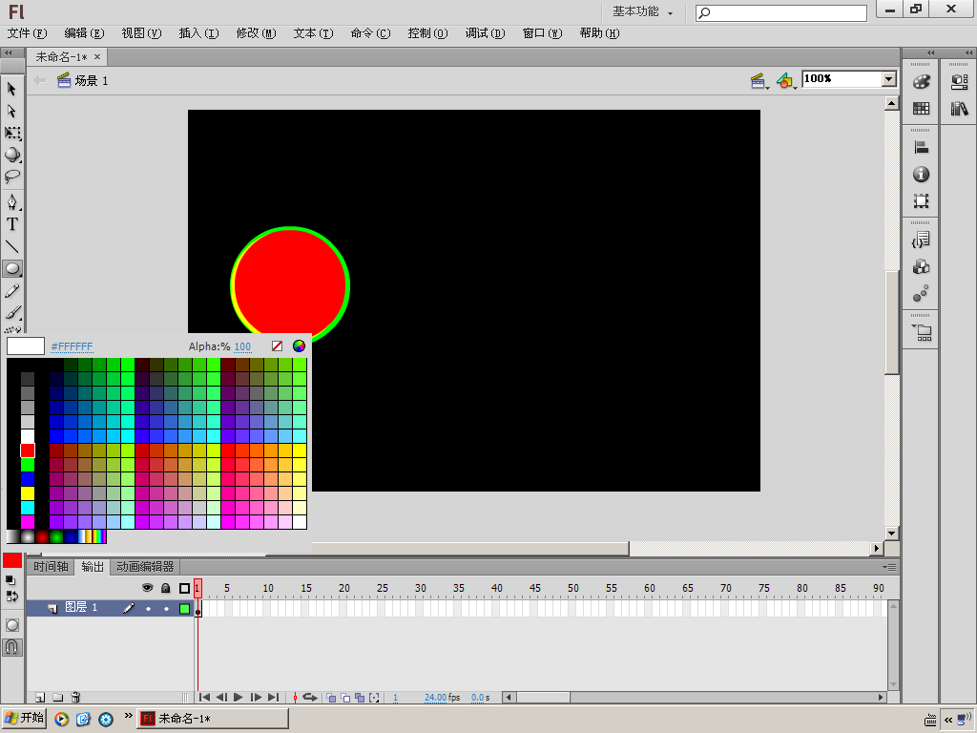Open the Color mixer panel palette icon
This screenshot has height=733, width=977.
tap(921, 83)
